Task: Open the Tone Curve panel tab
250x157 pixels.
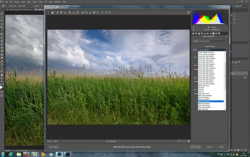Action: [x=196, y=33]
